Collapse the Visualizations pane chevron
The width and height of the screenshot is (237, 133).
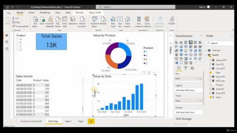tap(201, 36)
